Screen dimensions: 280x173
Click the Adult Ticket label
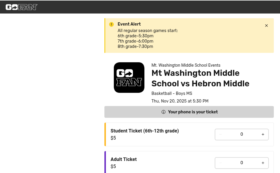coord(124,159)
